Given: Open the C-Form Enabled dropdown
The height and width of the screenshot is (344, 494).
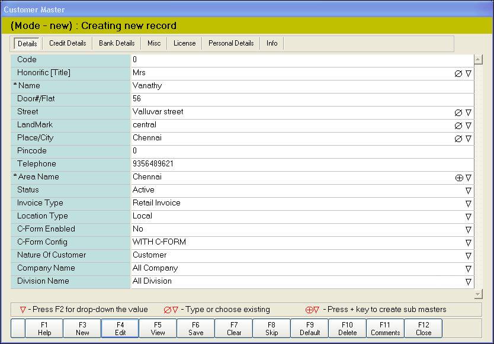Looking at the screenshot, I should [468, 230].
